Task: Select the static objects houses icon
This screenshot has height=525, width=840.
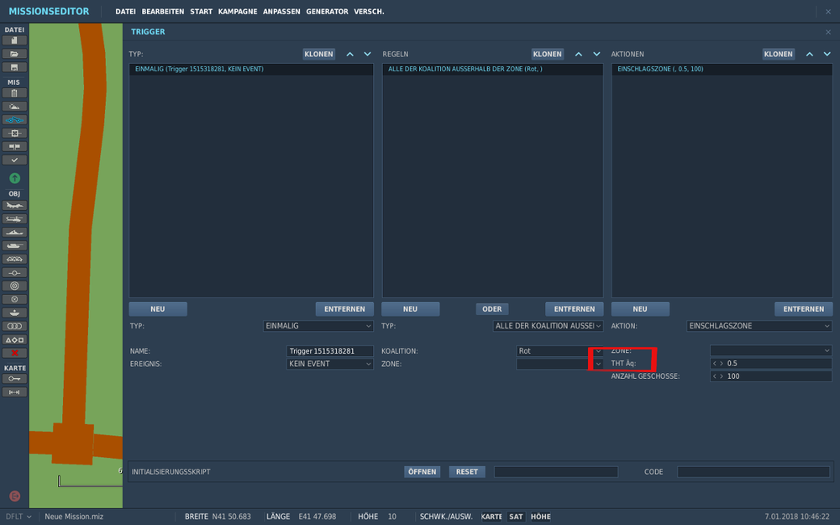Action: (x=14, y=260)
